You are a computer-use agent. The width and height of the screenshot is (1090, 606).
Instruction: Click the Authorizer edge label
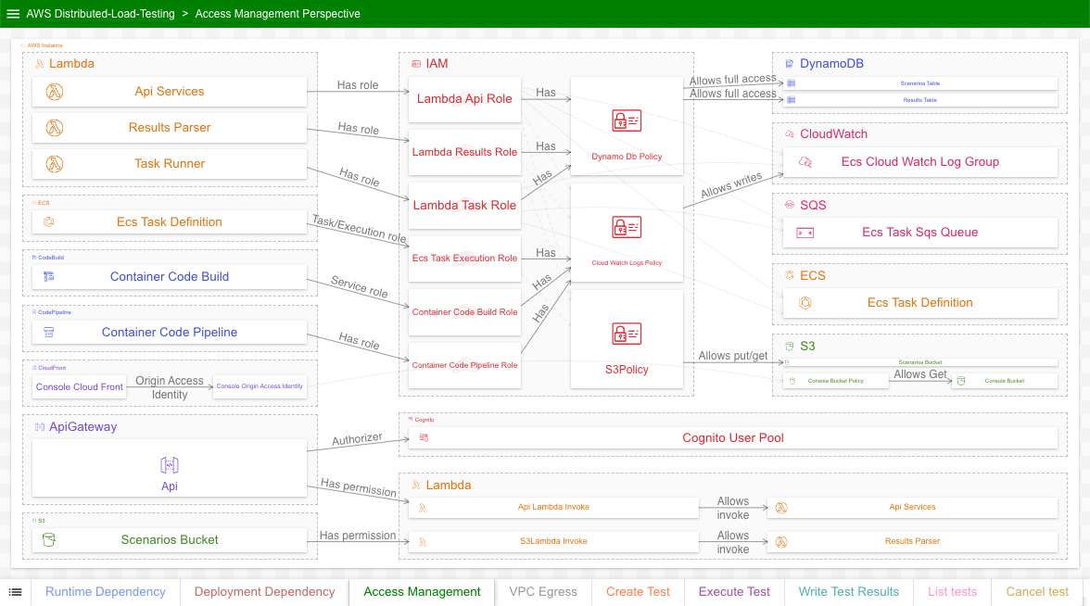click(358, 439)
